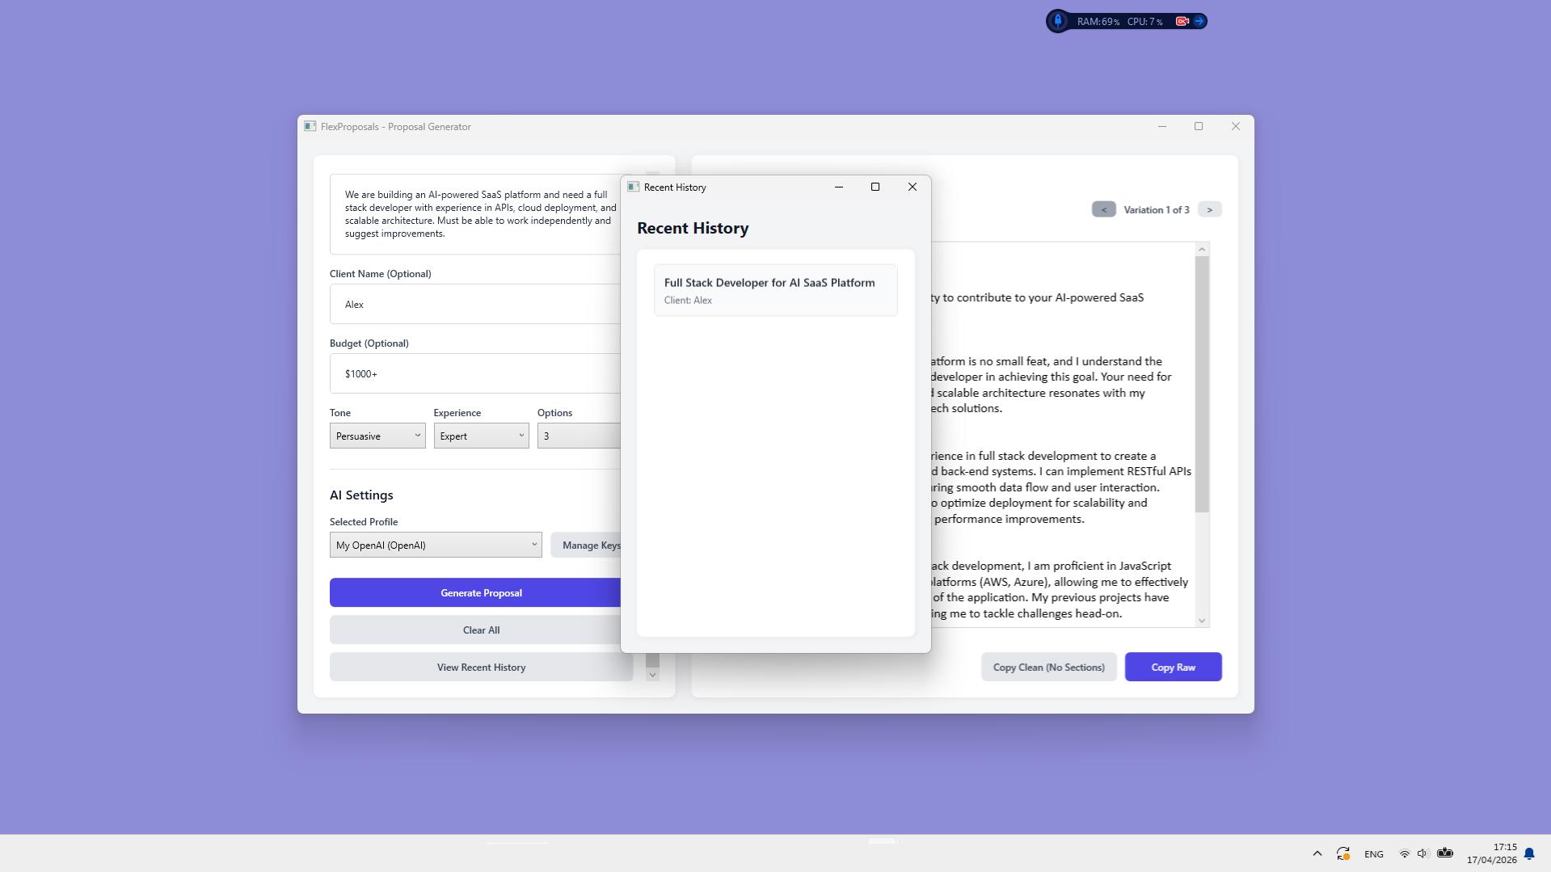The height and width of the screenshot is (872, 1551).
Task: Open the notifications bell icon
Action: (1529, 853)
